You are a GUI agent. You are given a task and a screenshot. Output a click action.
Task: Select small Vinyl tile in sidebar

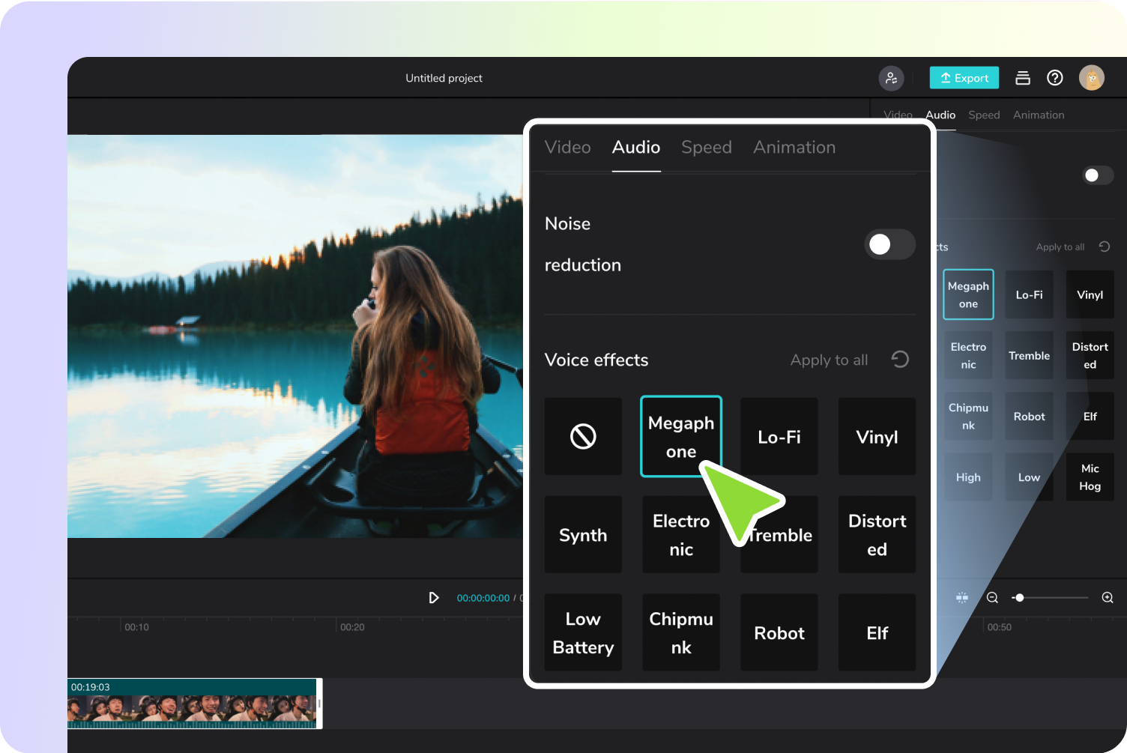(x=1090, y=294)
